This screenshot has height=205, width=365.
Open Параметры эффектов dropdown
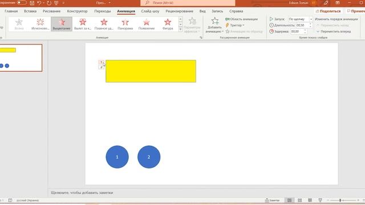pyautogui.click(x=192, y=25)
